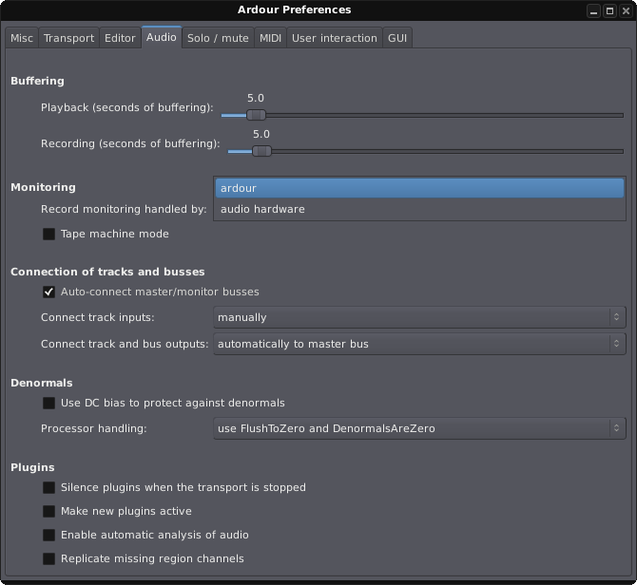Click the Playback buffering slider handle
This screenshot has height=585, width=637.
(256, 115)
